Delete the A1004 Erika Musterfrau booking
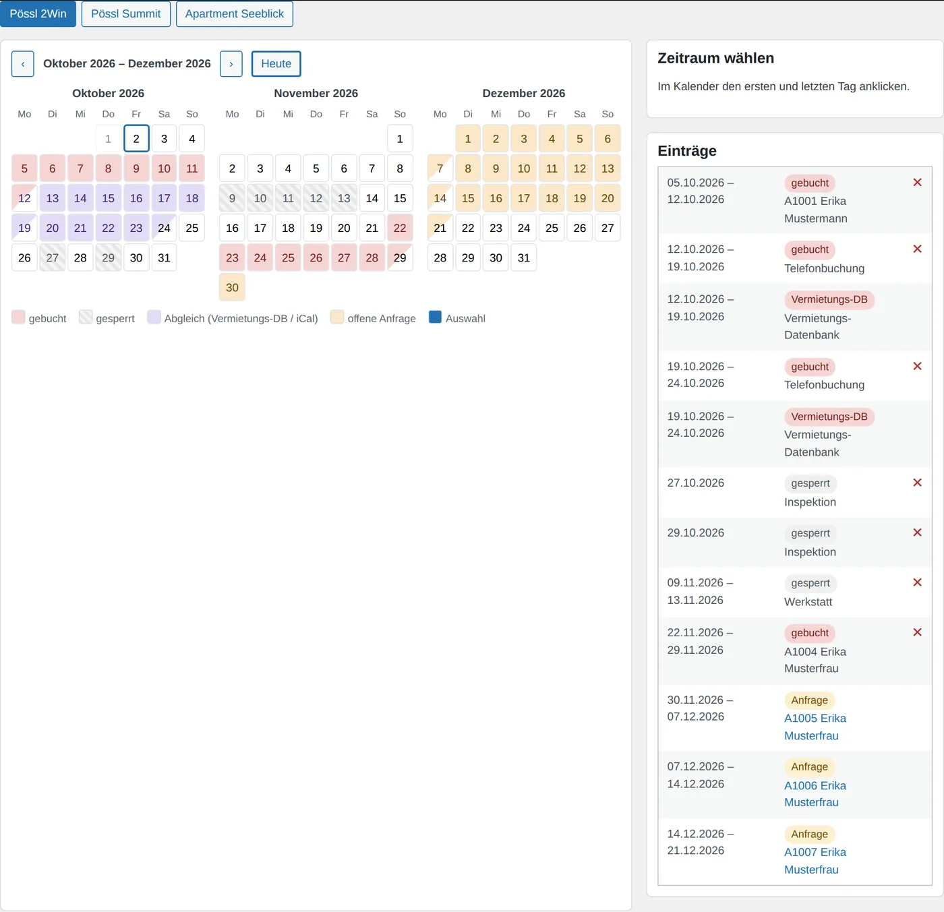 click(917, 633)
